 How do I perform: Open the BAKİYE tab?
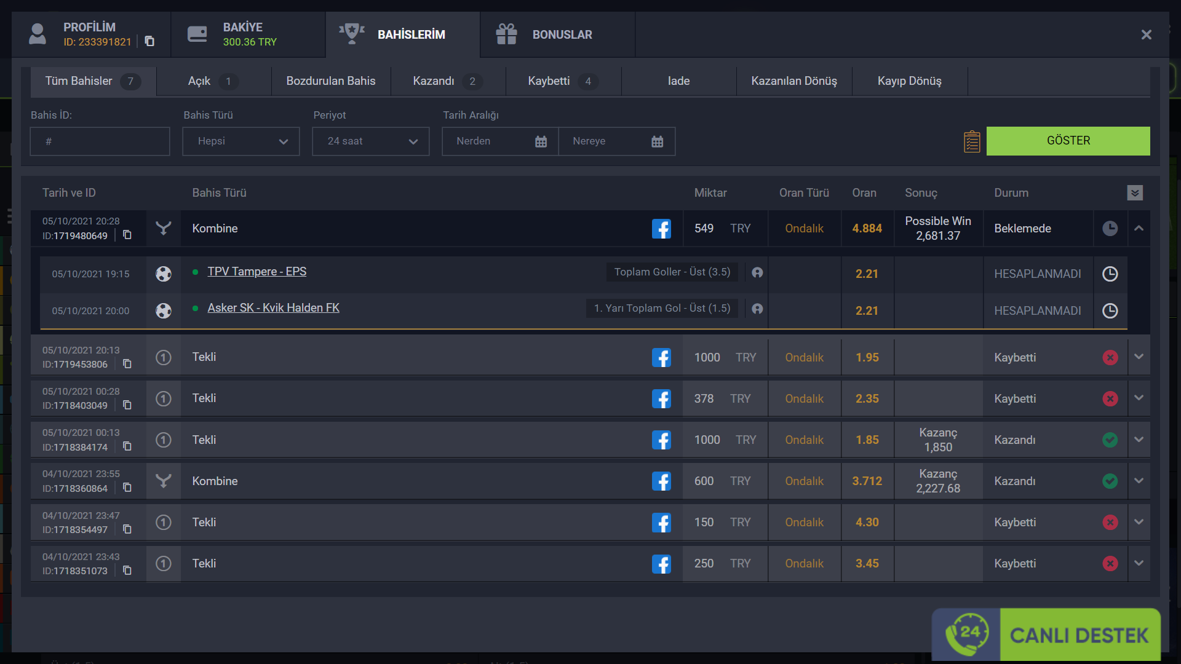(x=248, y=34)
